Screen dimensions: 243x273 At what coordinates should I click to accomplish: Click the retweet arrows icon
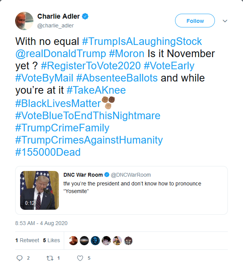click(50, 258)
